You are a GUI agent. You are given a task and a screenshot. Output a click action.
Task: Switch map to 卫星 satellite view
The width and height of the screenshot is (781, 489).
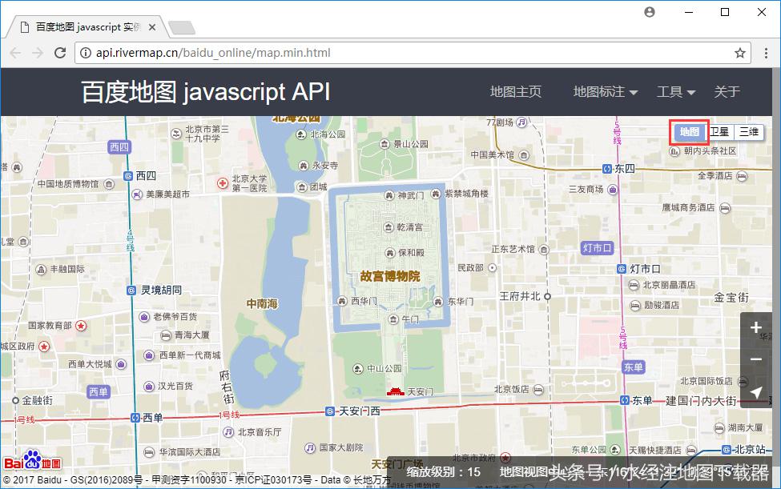click(719, 131)
